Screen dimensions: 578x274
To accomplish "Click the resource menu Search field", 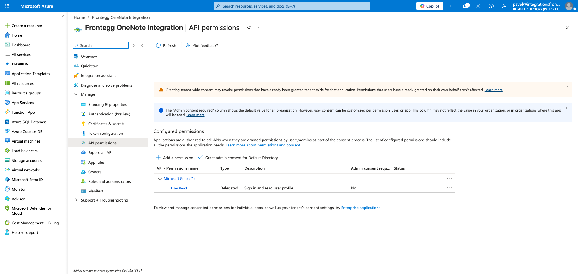I will click(101, 45).
